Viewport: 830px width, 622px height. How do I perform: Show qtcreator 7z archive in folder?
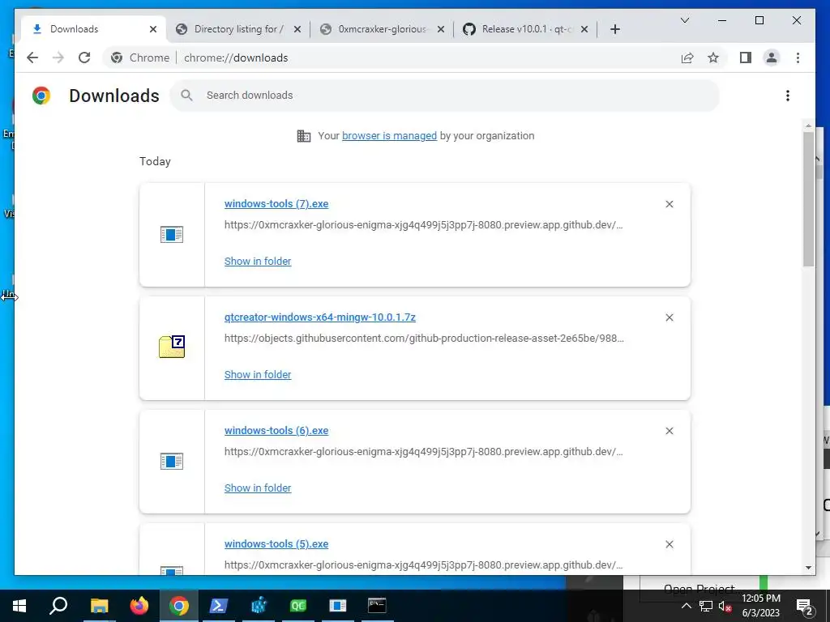tap(257, 374)
